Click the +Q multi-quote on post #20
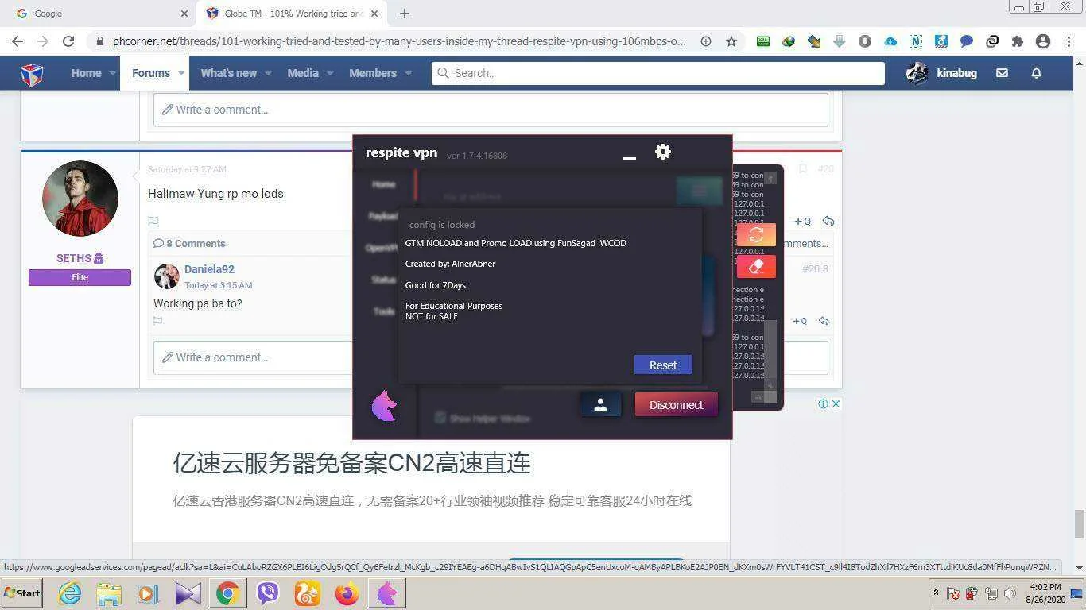Image resolution: width=1086 pixels, height=610 pixels. pyautogui.click(x=802, y=221)
